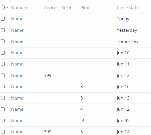Image resolution: width=151 pixels, height=135 pixels.
Task: Sort by the Name column chevron
Action: (26, 8)
